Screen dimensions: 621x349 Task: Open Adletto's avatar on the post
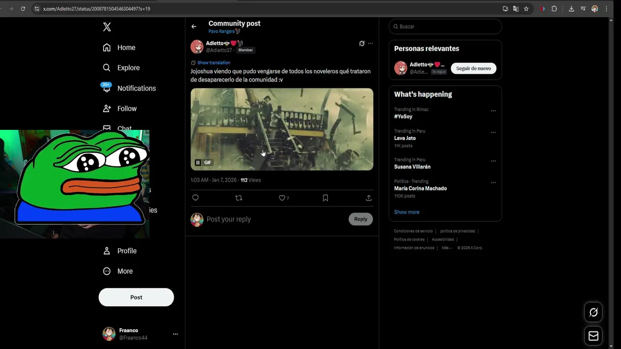(x=197, y=47)
